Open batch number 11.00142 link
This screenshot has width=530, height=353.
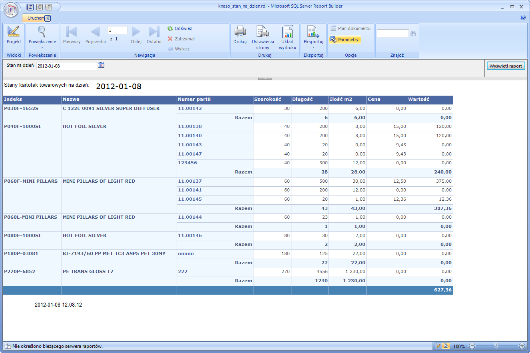point(190,108)
